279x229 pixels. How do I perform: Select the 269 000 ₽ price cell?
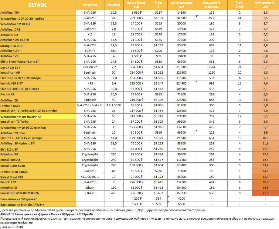[x=137, y=18]
